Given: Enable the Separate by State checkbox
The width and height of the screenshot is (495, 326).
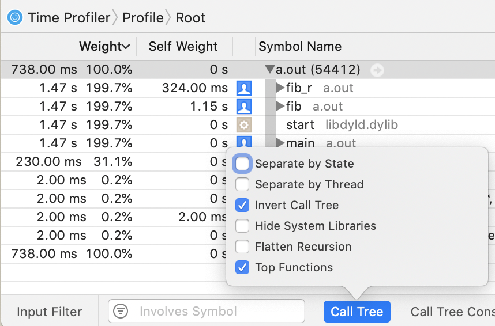Looking at the screenshot, I should (243, 164).
